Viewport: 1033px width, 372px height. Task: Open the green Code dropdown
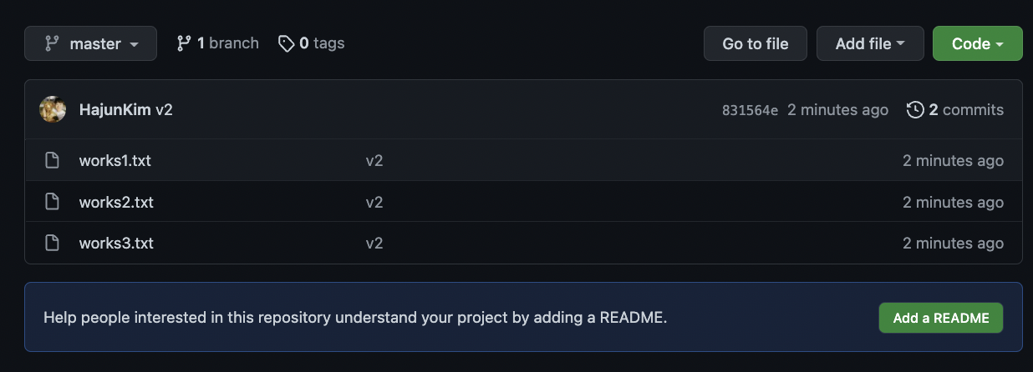(x=977, y=43)
